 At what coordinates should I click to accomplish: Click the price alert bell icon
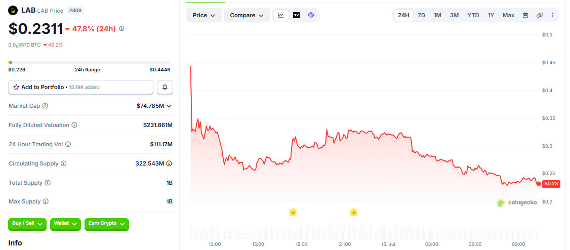(x=165, y=87)
